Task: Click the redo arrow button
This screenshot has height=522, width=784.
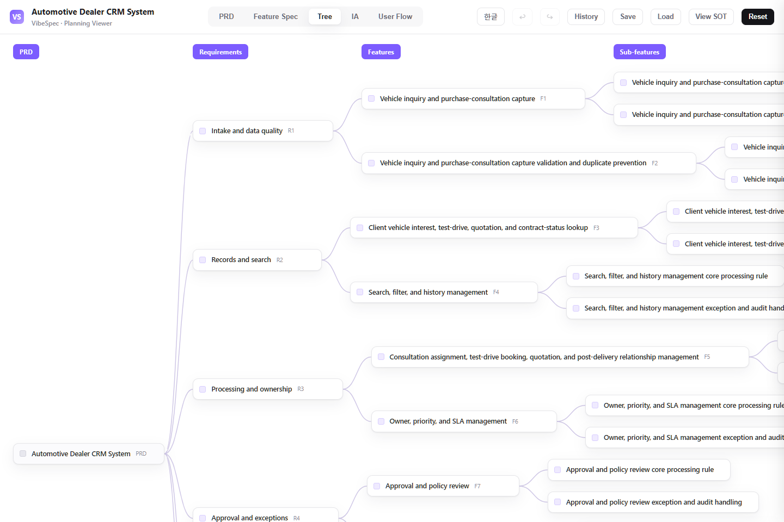Action: coord(550,17)
